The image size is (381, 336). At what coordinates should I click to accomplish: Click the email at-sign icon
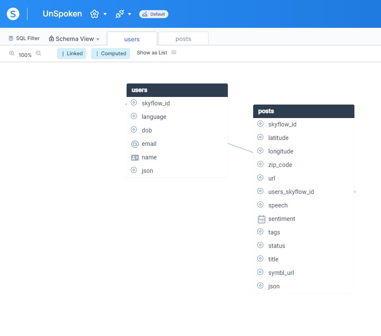tap(135, 144)
